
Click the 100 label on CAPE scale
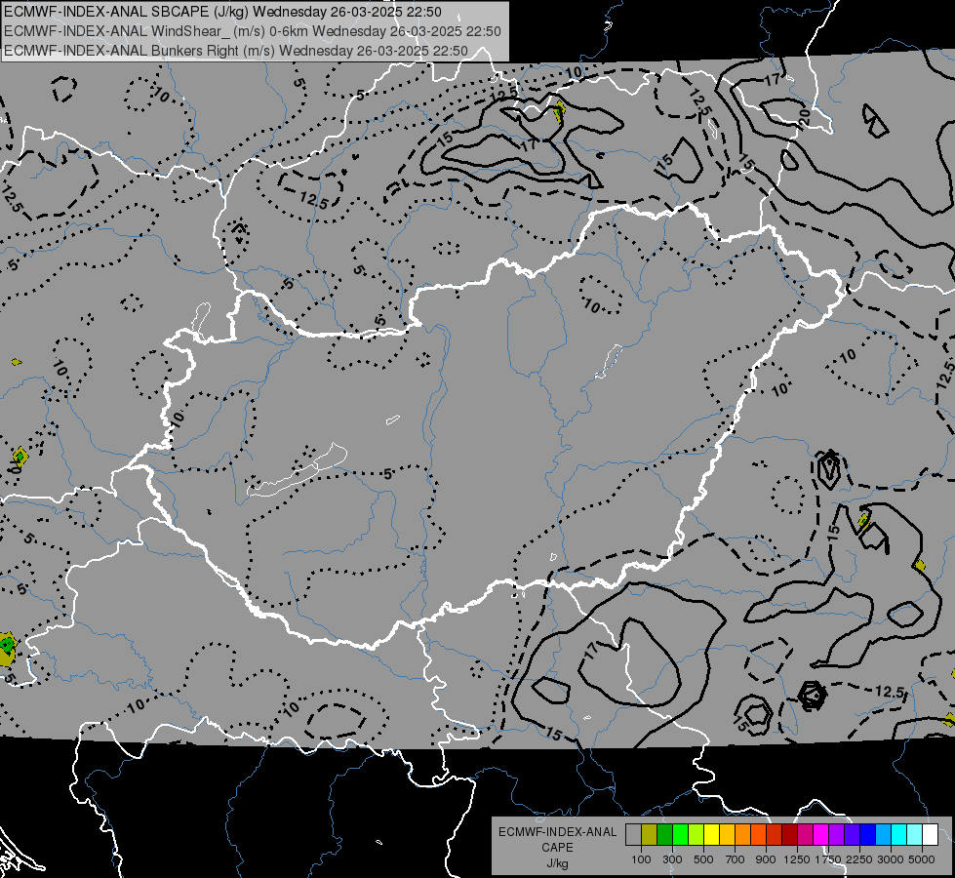(x=641, y=859)
